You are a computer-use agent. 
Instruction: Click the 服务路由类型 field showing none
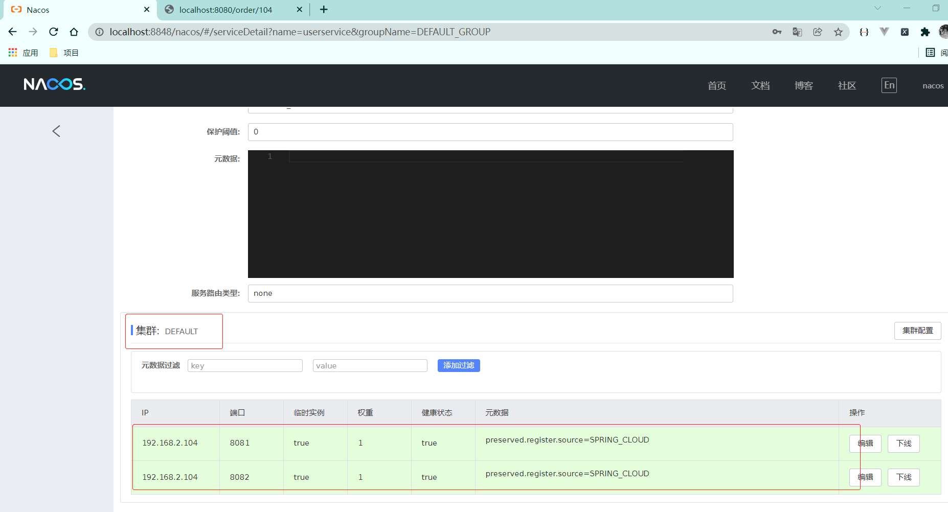tap(490, 293)
